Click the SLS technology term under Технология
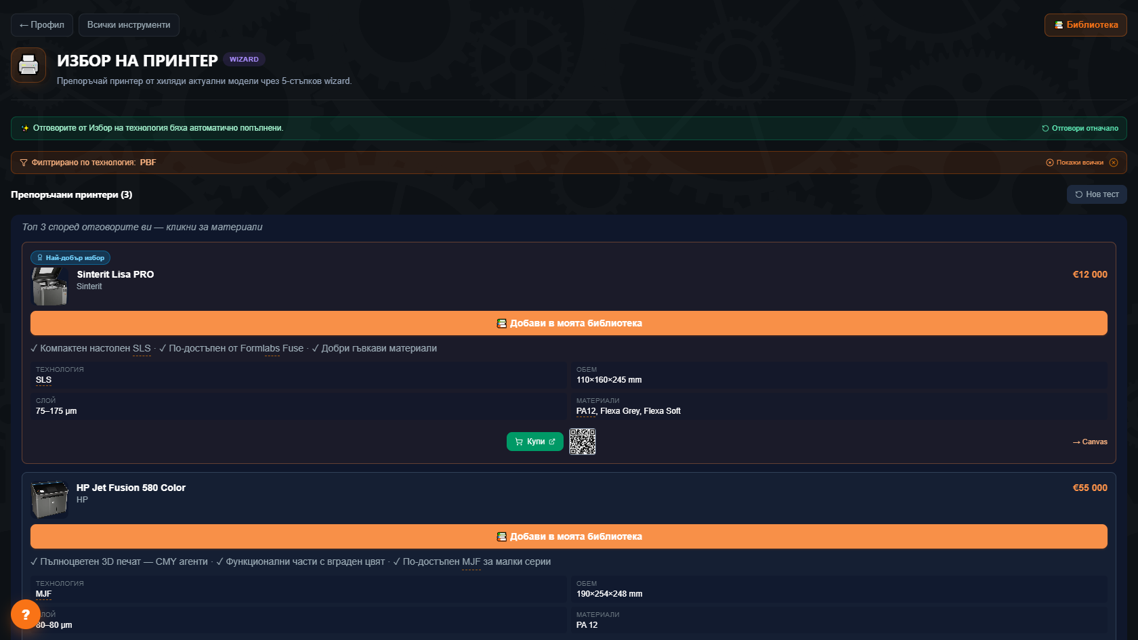Viewport: 1138px width, 640px height. tap(43, 380)
